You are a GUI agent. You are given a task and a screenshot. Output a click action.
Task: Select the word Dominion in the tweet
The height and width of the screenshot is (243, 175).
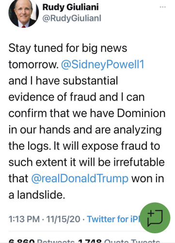coord(141,113)
